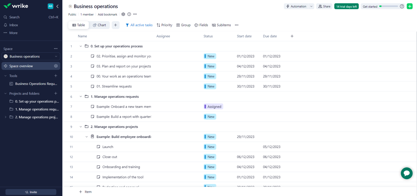The height and width of the screenshot is (196, 417).
Task: Click the info icon next to the space title
Action: pyautogui.click(x=129, y=14)
